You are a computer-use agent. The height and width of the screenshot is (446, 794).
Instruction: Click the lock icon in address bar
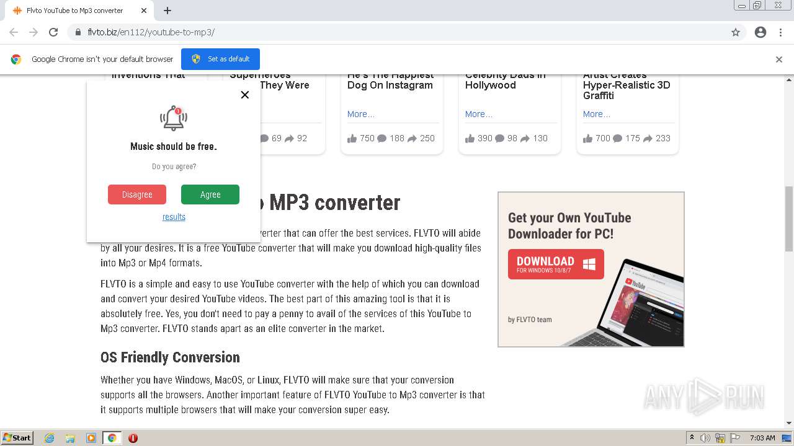78,32
